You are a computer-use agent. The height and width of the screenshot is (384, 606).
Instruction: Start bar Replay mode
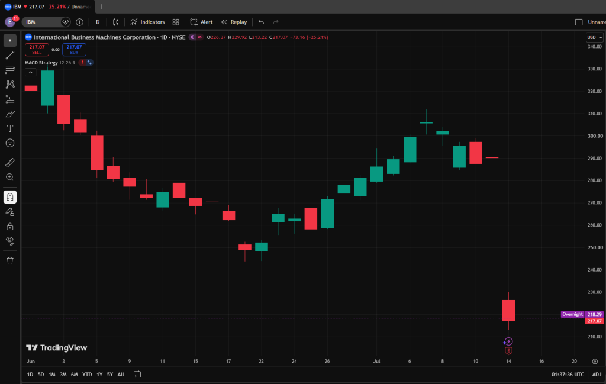click(234, 22)
